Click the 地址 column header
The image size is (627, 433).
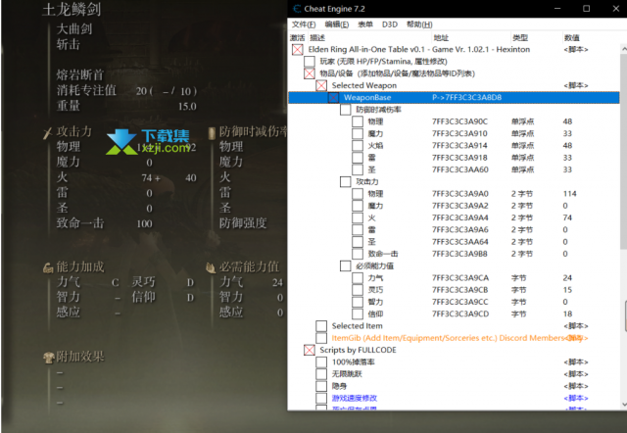pyautogui.click(x=442, y=37)
